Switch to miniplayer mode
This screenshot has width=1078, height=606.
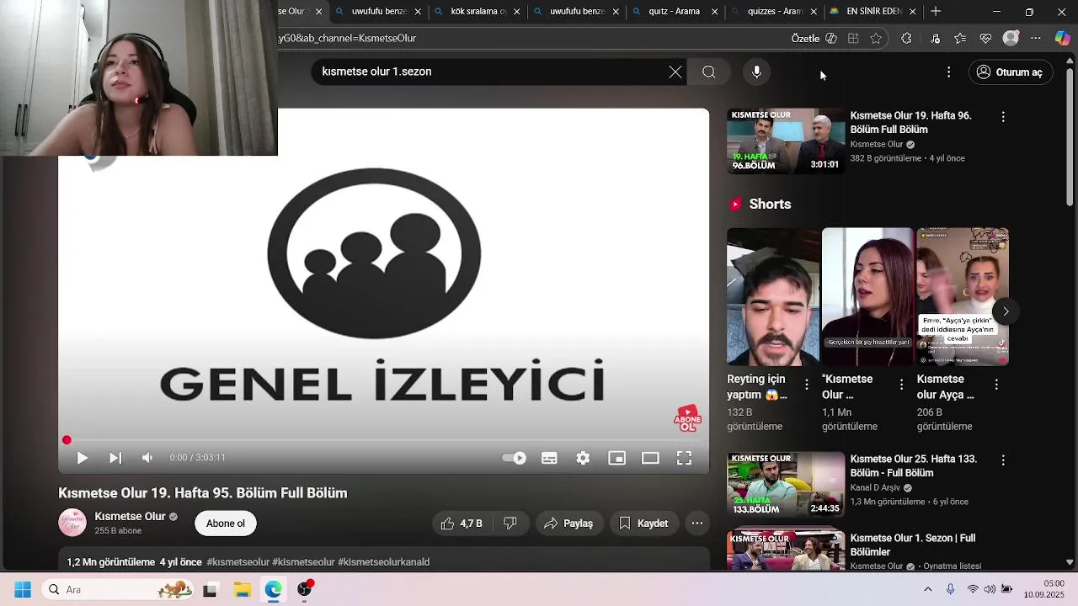[616, 458]
